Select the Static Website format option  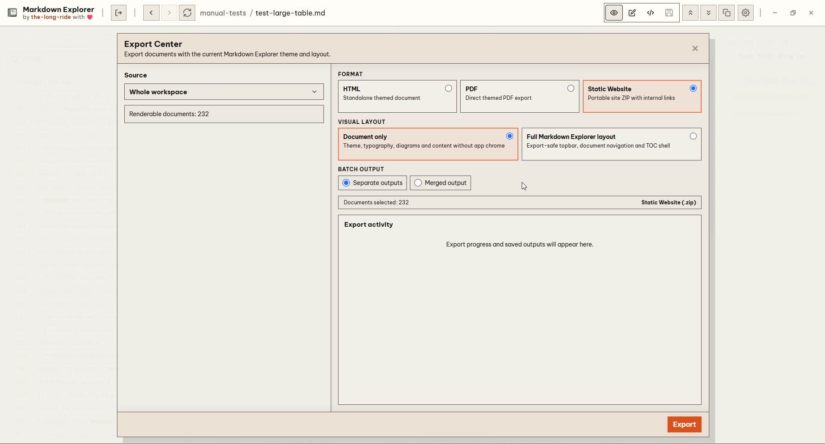642,96
